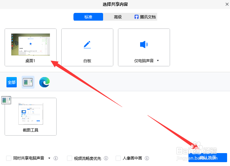The image size is (230, 166).
Task: Open the 腾讯文档 tab
Action: pos(145,17)
